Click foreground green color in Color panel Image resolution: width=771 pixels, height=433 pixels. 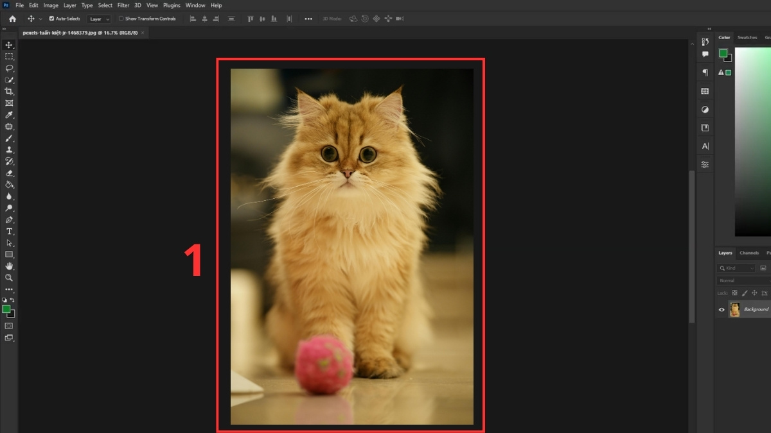click(723, 53)
